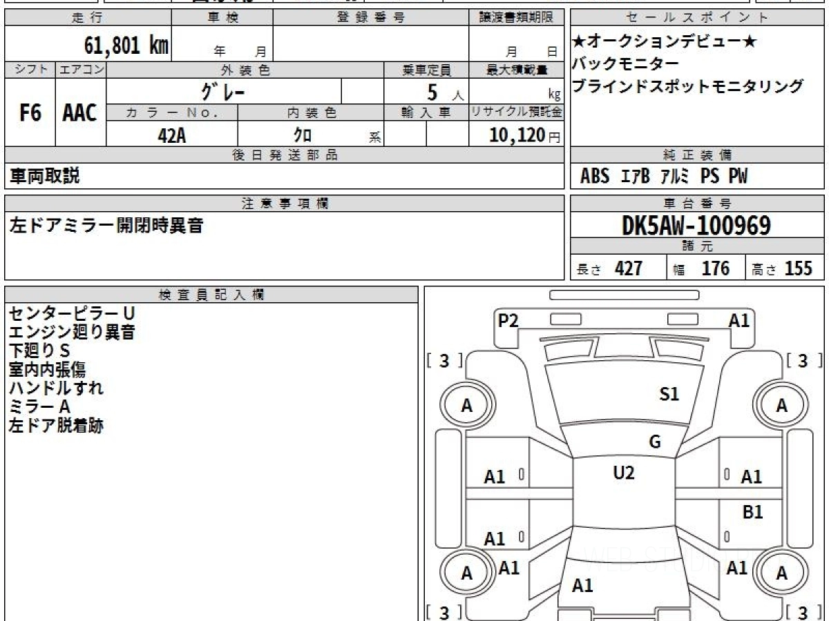Image resolution: width=829 pixels, height=621 pixels.
Task: Select the width value 176
Action: click(x=715, y=268)
